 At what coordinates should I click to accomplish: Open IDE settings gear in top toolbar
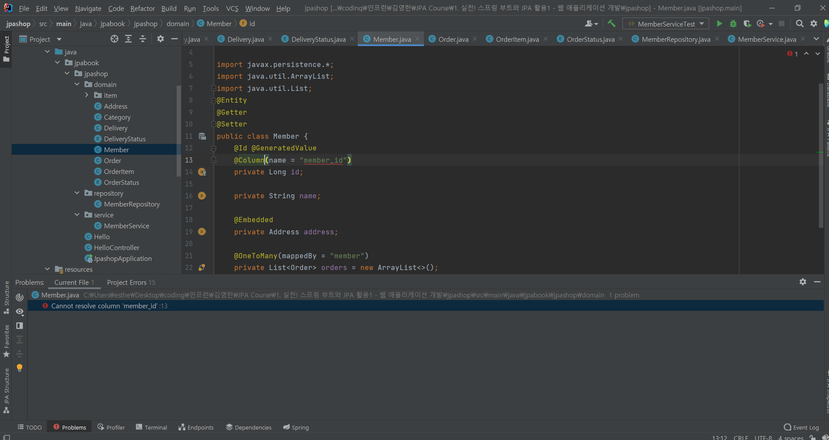click(814, 24)
